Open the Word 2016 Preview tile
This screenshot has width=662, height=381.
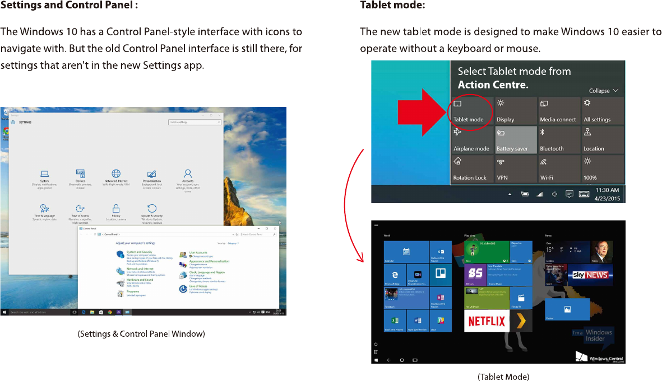(418, 321)
